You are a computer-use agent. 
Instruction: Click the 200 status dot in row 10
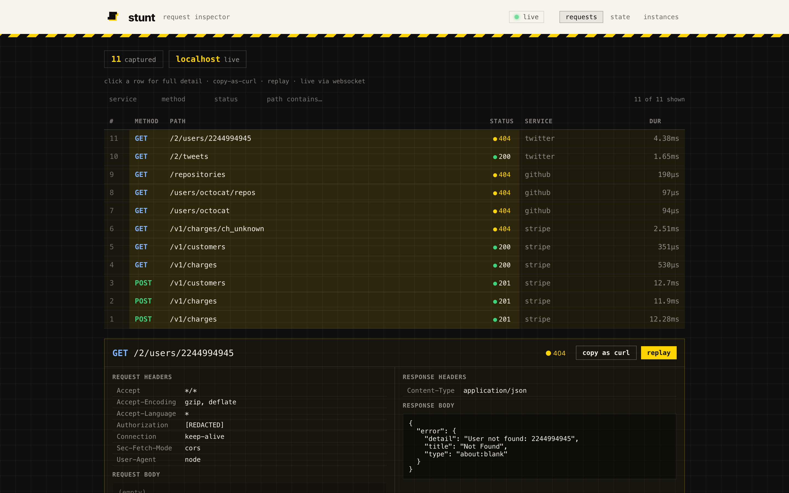point(495,157)
